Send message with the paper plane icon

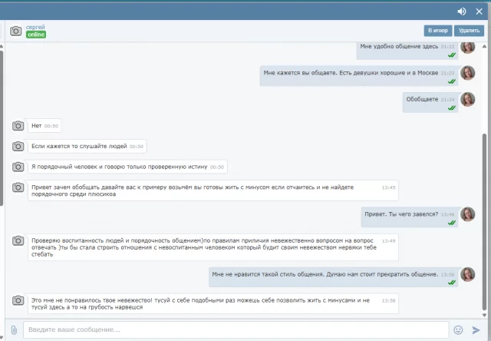pyautogui.click(x=476, y=329)
